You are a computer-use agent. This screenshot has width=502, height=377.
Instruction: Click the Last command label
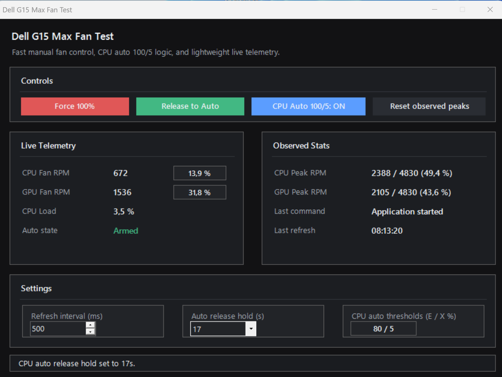(x=299, y=211)
